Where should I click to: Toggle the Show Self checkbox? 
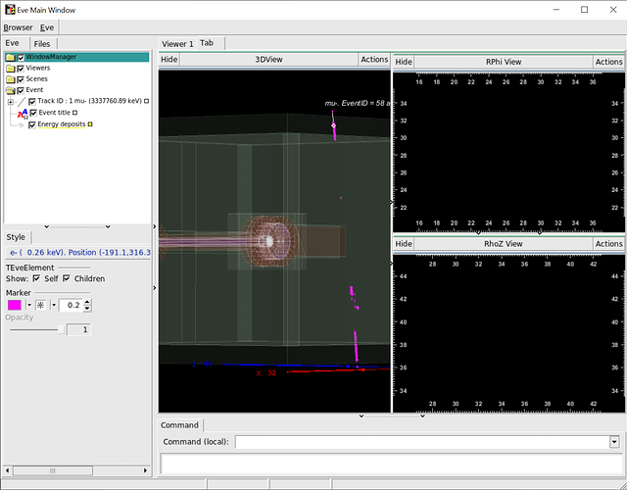(x=36, y=278)
